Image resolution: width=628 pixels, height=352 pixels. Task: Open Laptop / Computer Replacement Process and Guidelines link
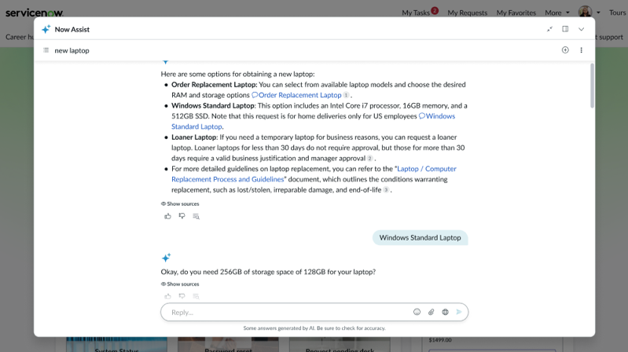(x=314, y=174)
